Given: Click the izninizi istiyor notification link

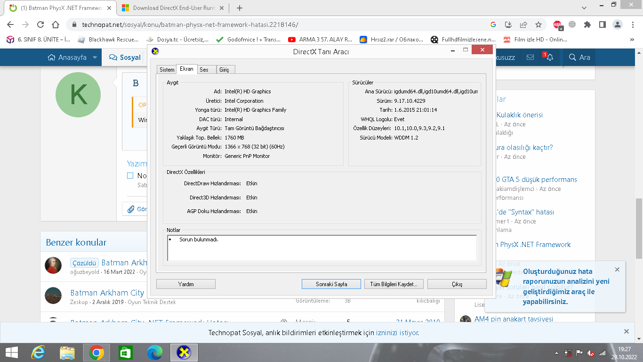Looking at the screenshot, I should coord(397,333).
